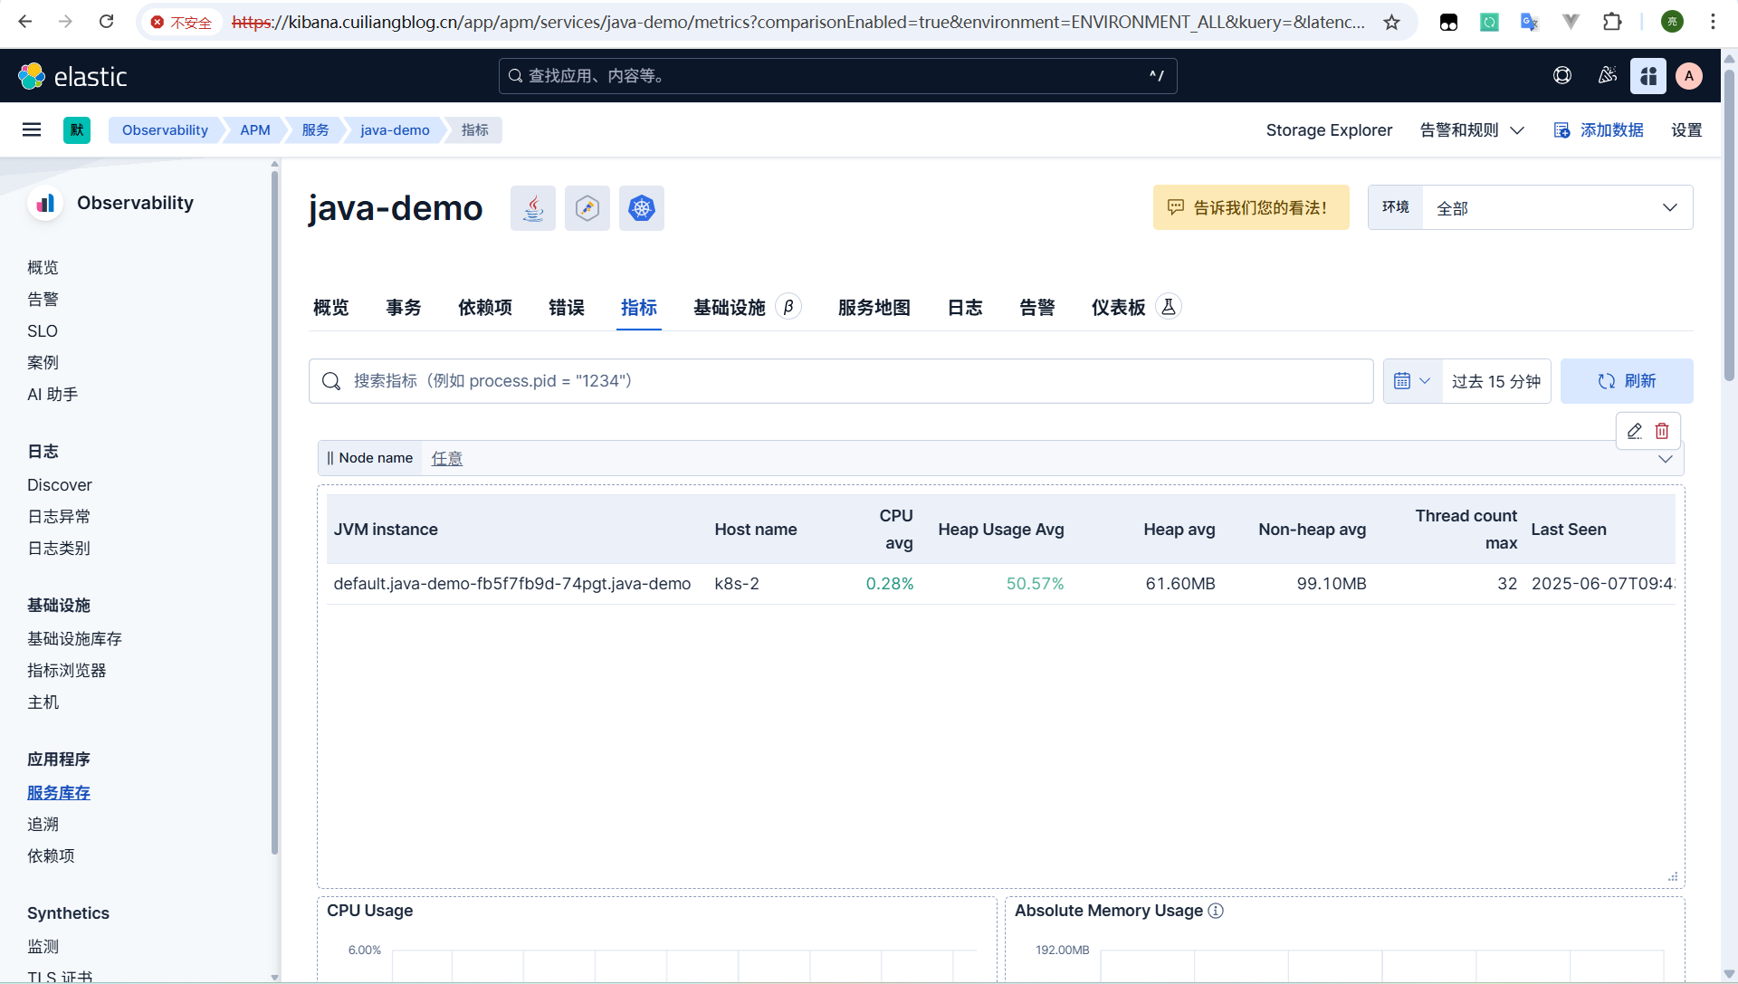The image size is (1738, 984).
Task: Click the beta badge next to 基础设施
Action: (788, 307)
